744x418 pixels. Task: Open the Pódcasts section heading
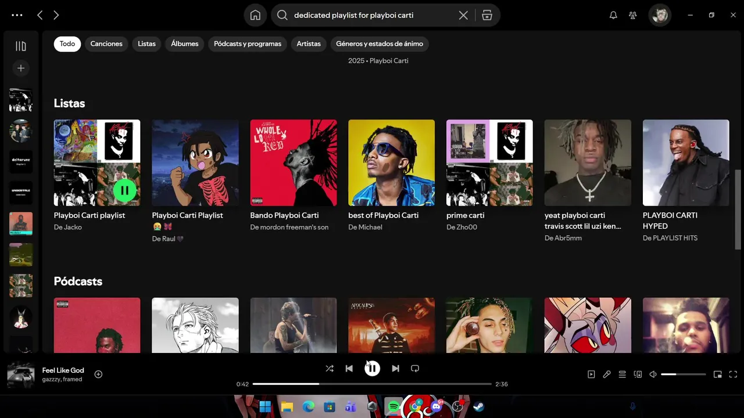click(x=78, y=281)
